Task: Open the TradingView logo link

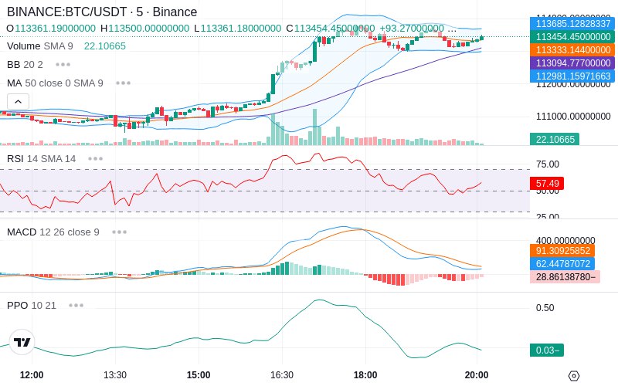Action: point(22,342)
